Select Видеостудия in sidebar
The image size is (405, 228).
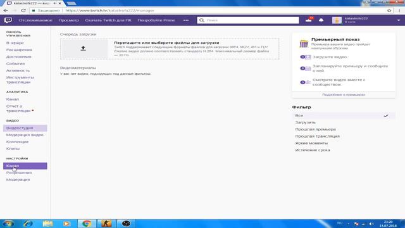(x=25, y=128)
